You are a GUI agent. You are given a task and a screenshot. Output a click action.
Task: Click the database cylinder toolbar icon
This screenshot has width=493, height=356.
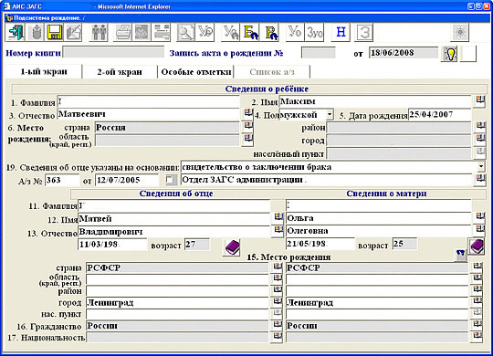point(36,32)
